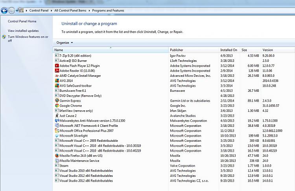
Task: Select Visual Studio 2012 x64 Redistributables row
Action: click(x=174, y=176)
